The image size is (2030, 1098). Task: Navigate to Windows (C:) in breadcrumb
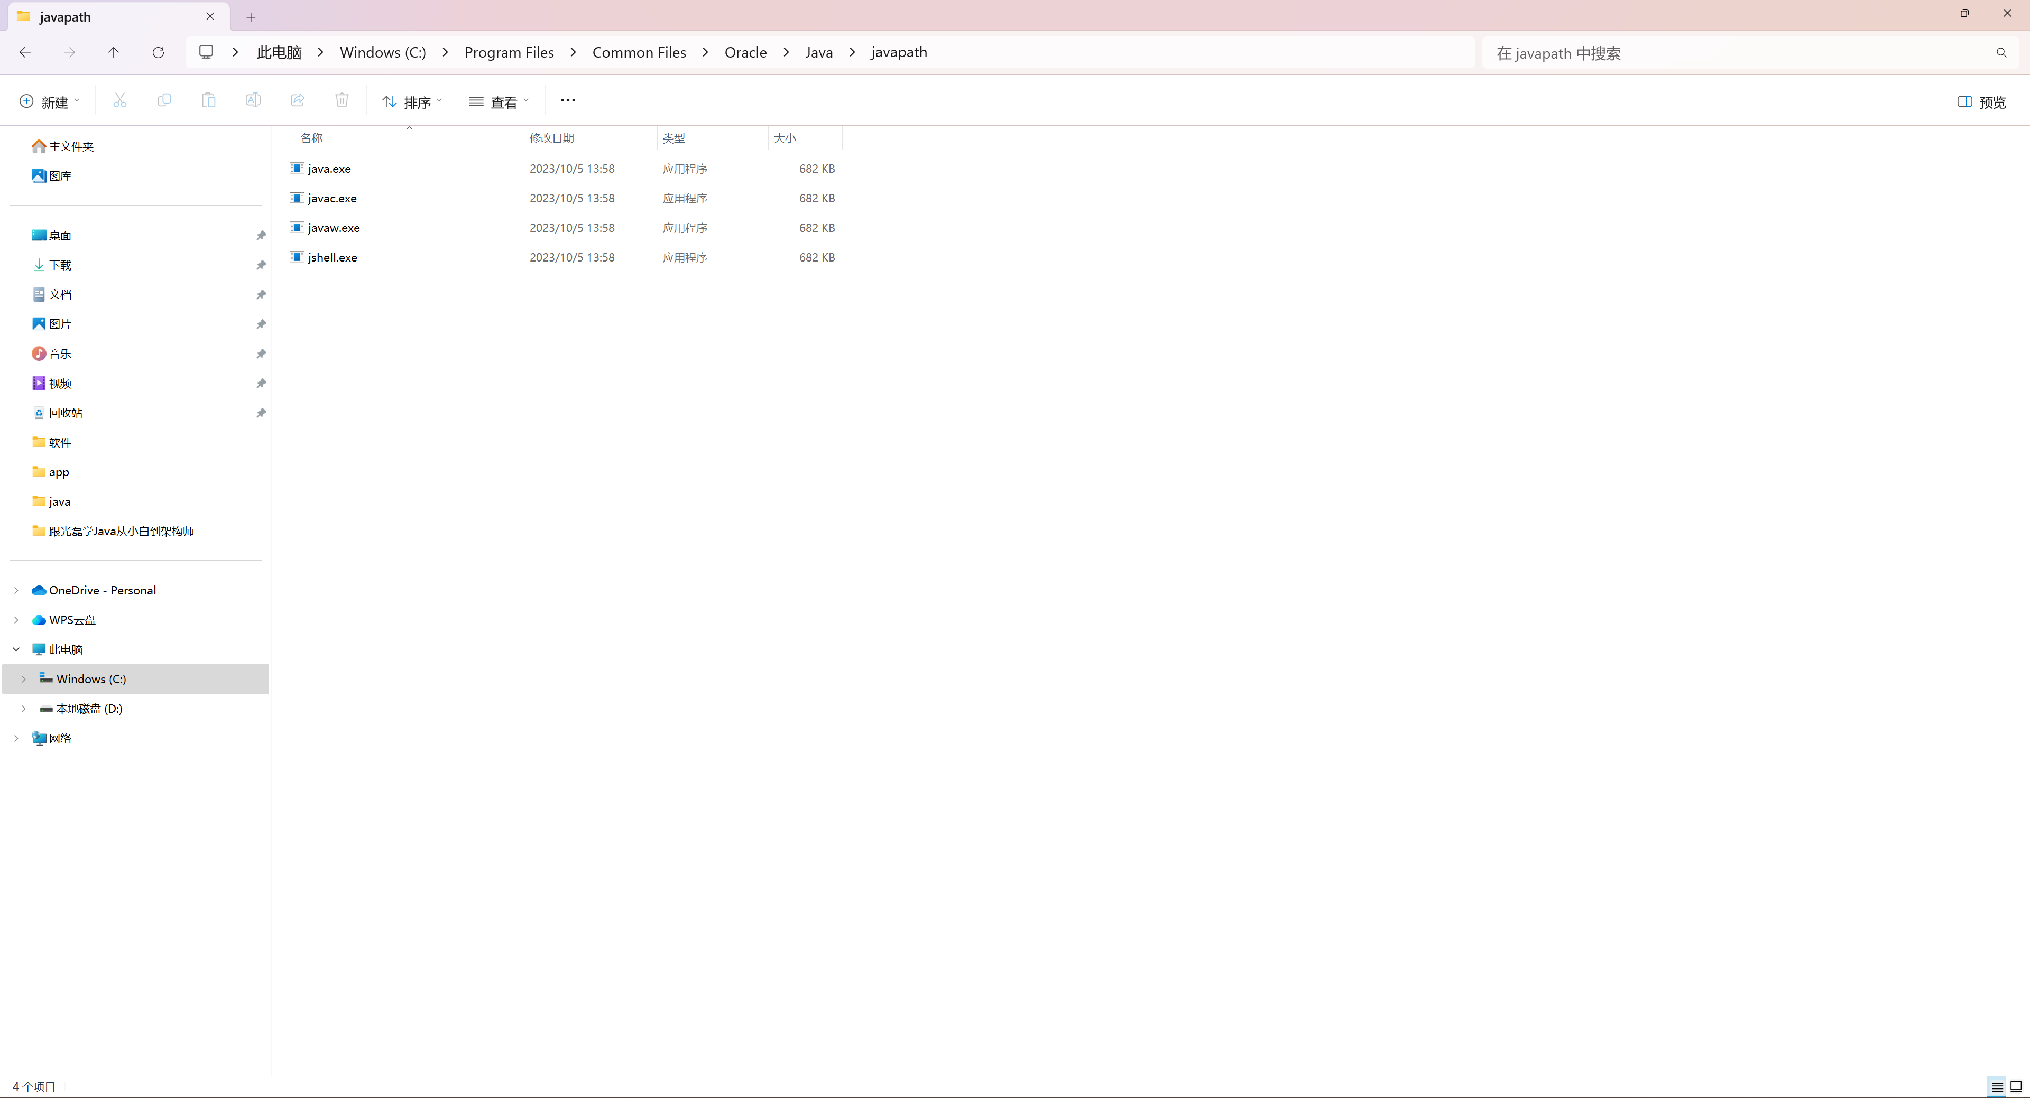click(383, 52)
